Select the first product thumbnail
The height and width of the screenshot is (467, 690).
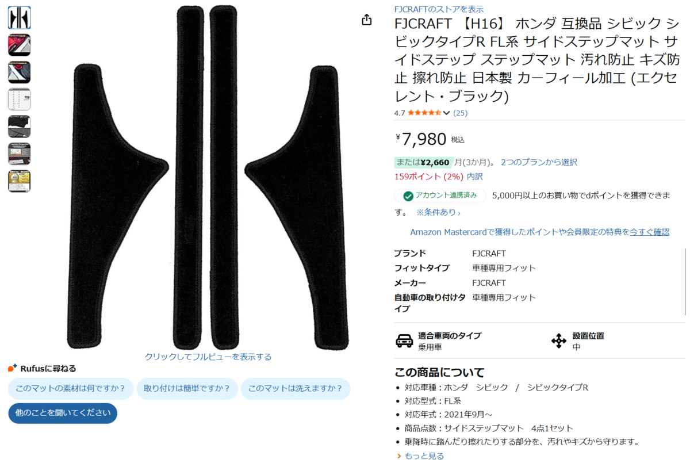click(19, 18)
